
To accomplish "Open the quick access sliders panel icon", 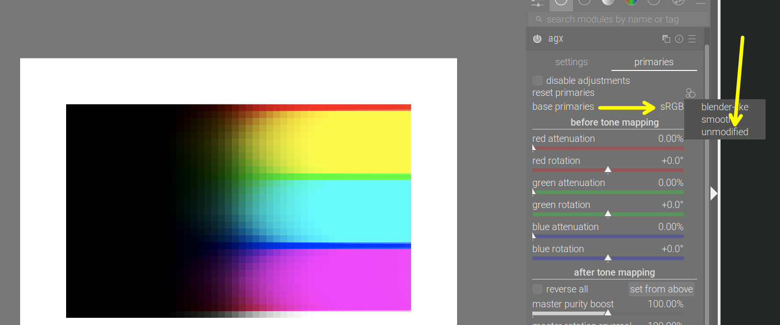I will 538,3.
